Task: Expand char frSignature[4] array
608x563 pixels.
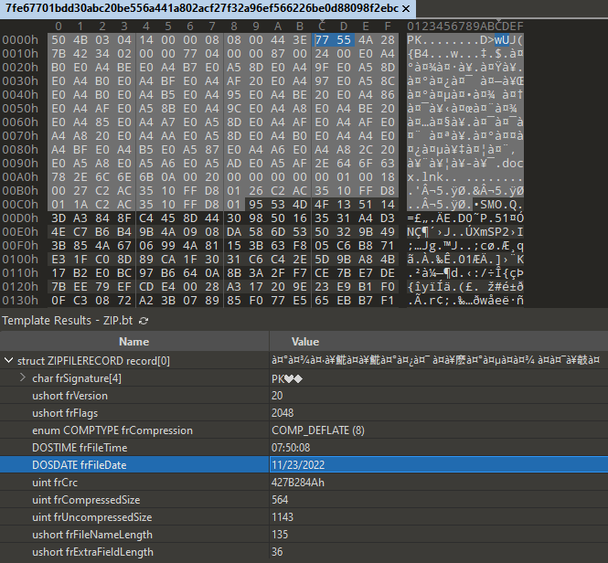Action: tap(23, 377)
